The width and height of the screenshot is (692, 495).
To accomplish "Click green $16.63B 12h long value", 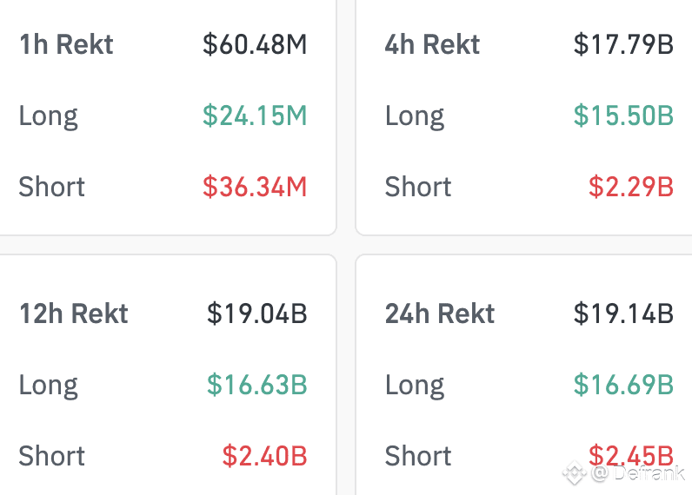I will 256,385.
